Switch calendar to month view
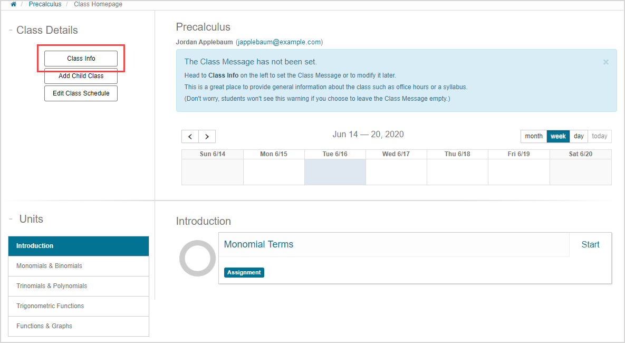 [533, 136]
